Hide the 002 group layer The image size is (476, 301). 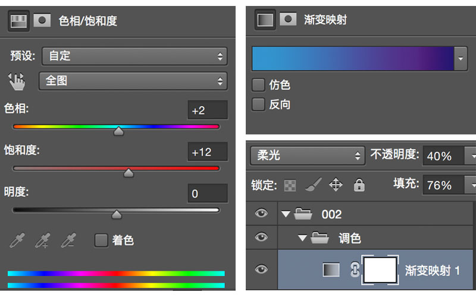(261, 214)
